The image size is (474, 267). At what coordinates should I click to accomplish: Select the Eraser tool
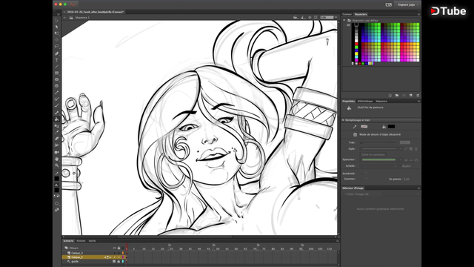click(x=56, y=139)
